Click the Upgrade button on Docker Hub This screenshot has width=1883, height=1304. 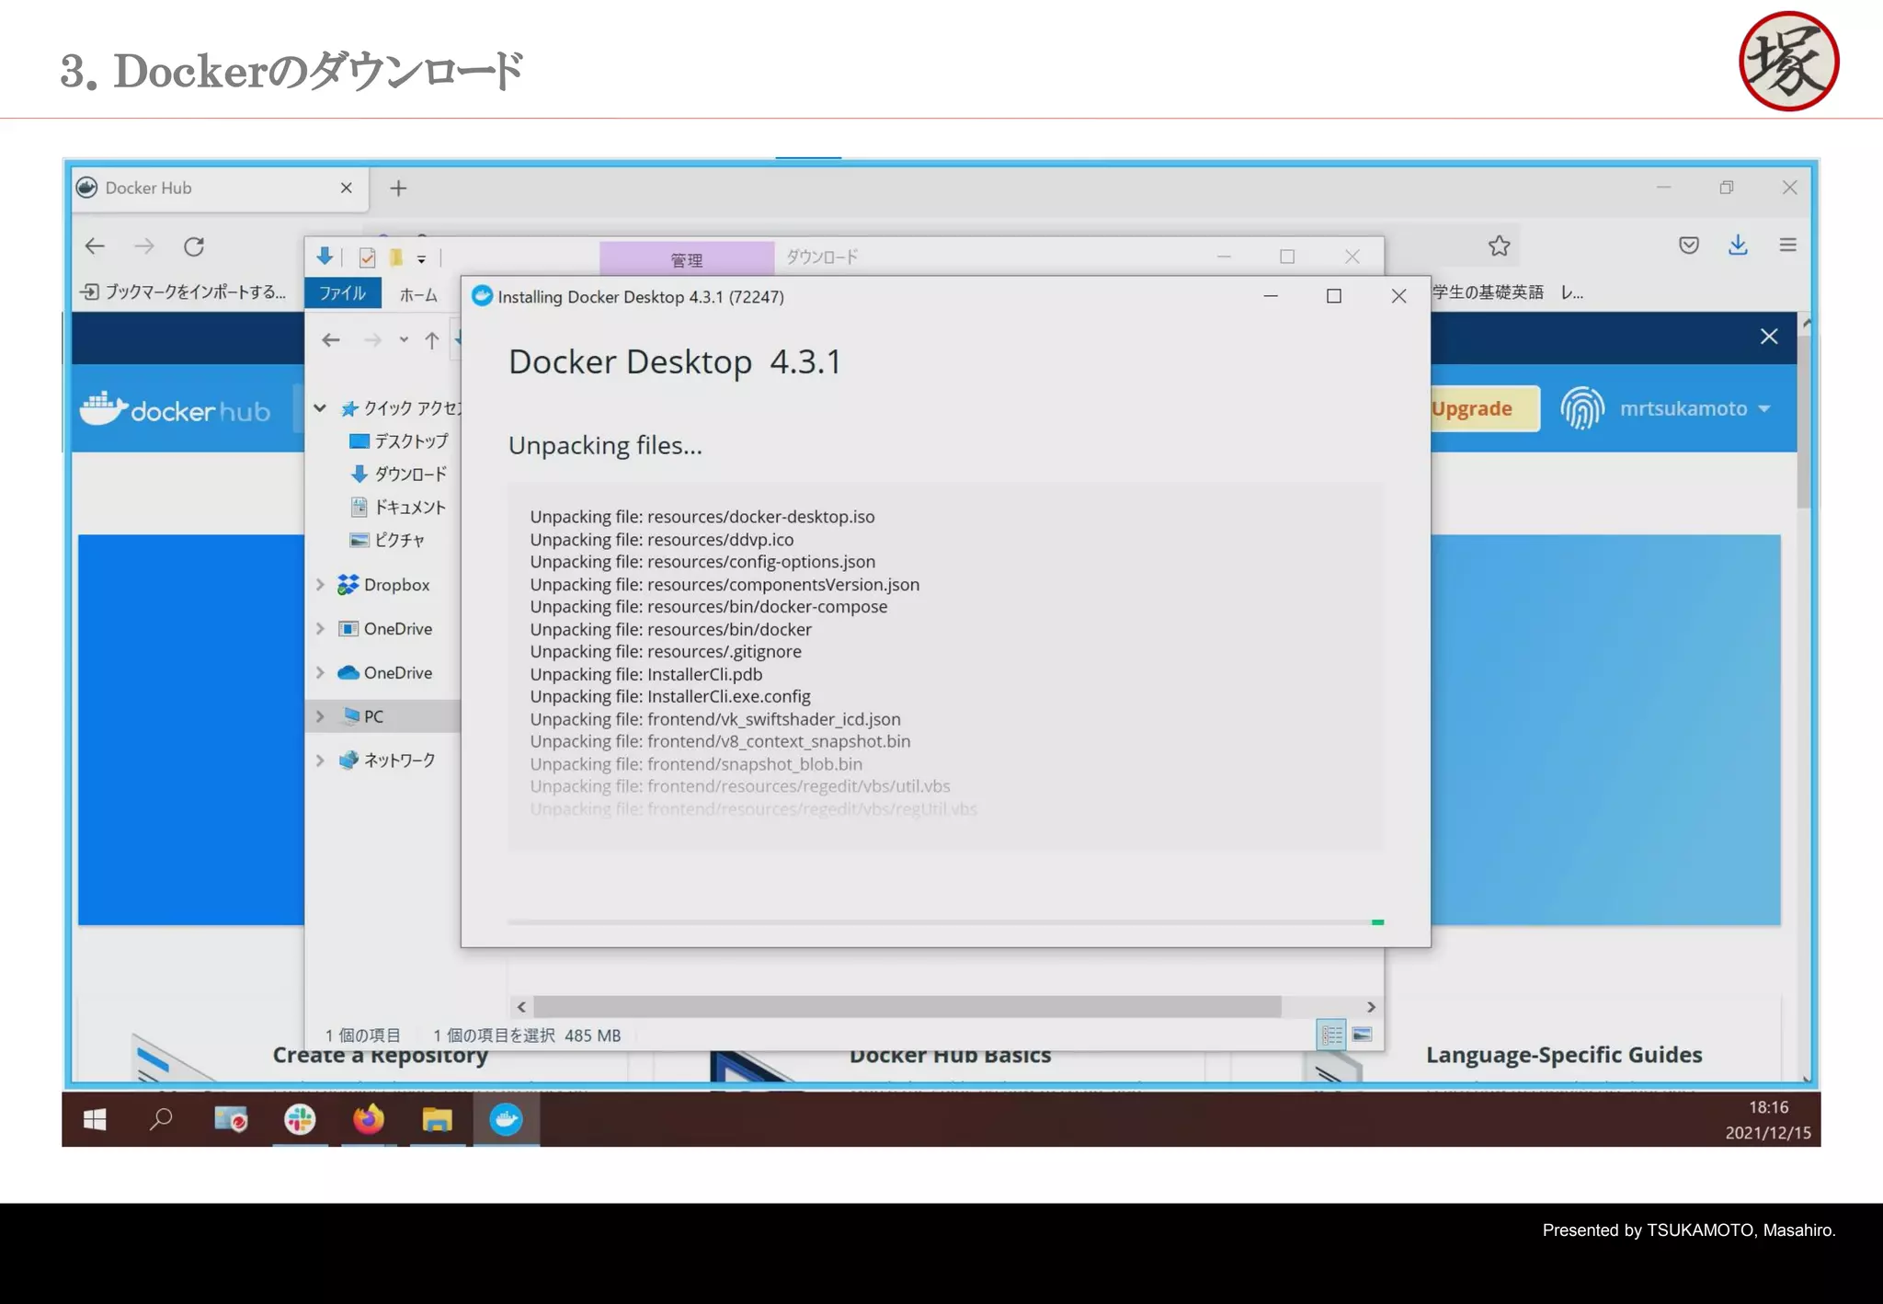coord(1484,408)
